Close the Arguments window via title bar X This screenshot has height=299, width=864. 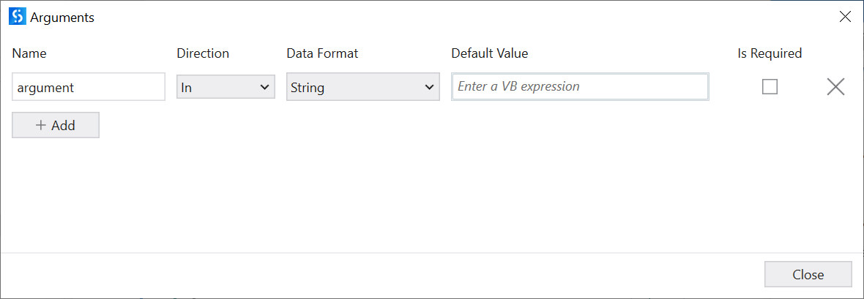845,18
